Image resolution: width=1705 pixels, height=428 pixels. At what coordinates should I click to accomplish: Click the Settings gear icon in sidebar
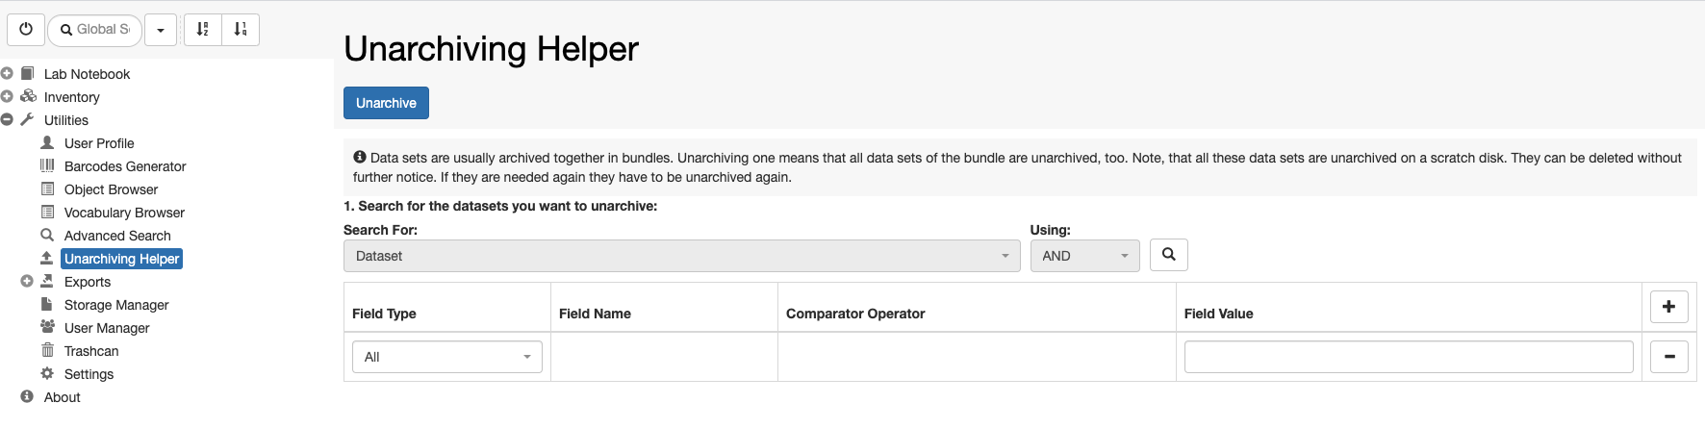click(47, 374)
